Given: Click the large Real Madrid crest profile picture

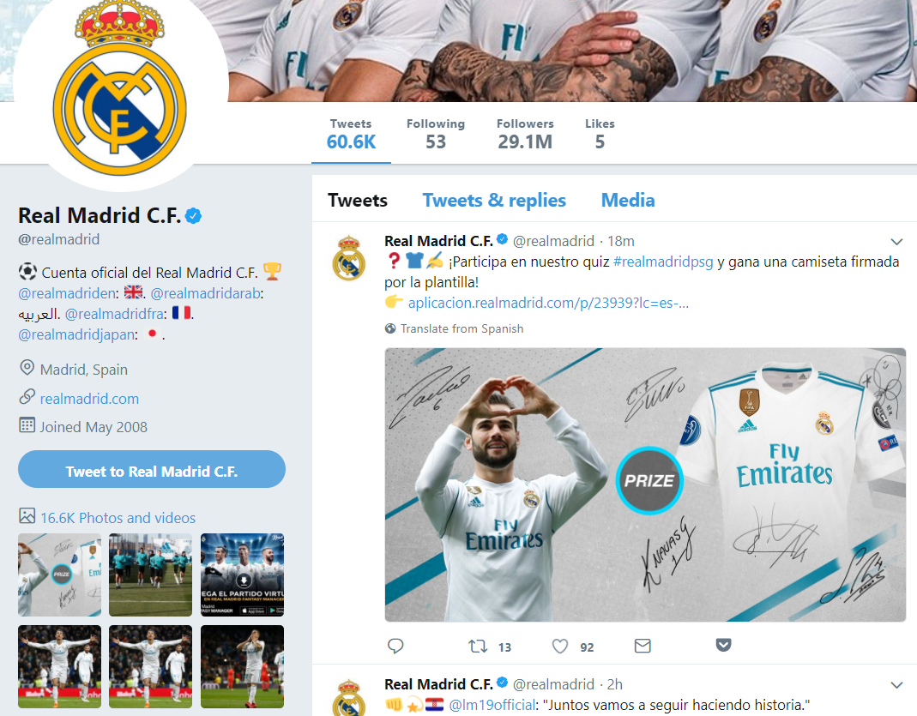Looking at the screenshot, I should 120,89.
